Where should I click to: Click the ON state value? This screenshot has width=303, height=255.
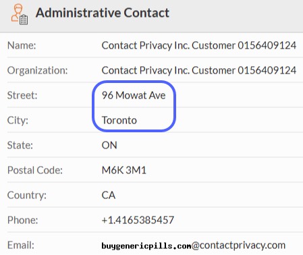pyautogui.click(x=109, y=145)
